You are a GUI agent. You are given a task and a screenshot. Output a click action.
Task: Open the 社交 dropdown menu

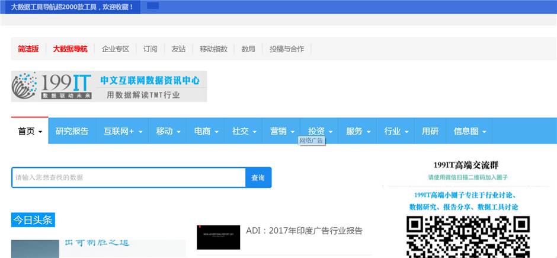click(x=244, y=131)
